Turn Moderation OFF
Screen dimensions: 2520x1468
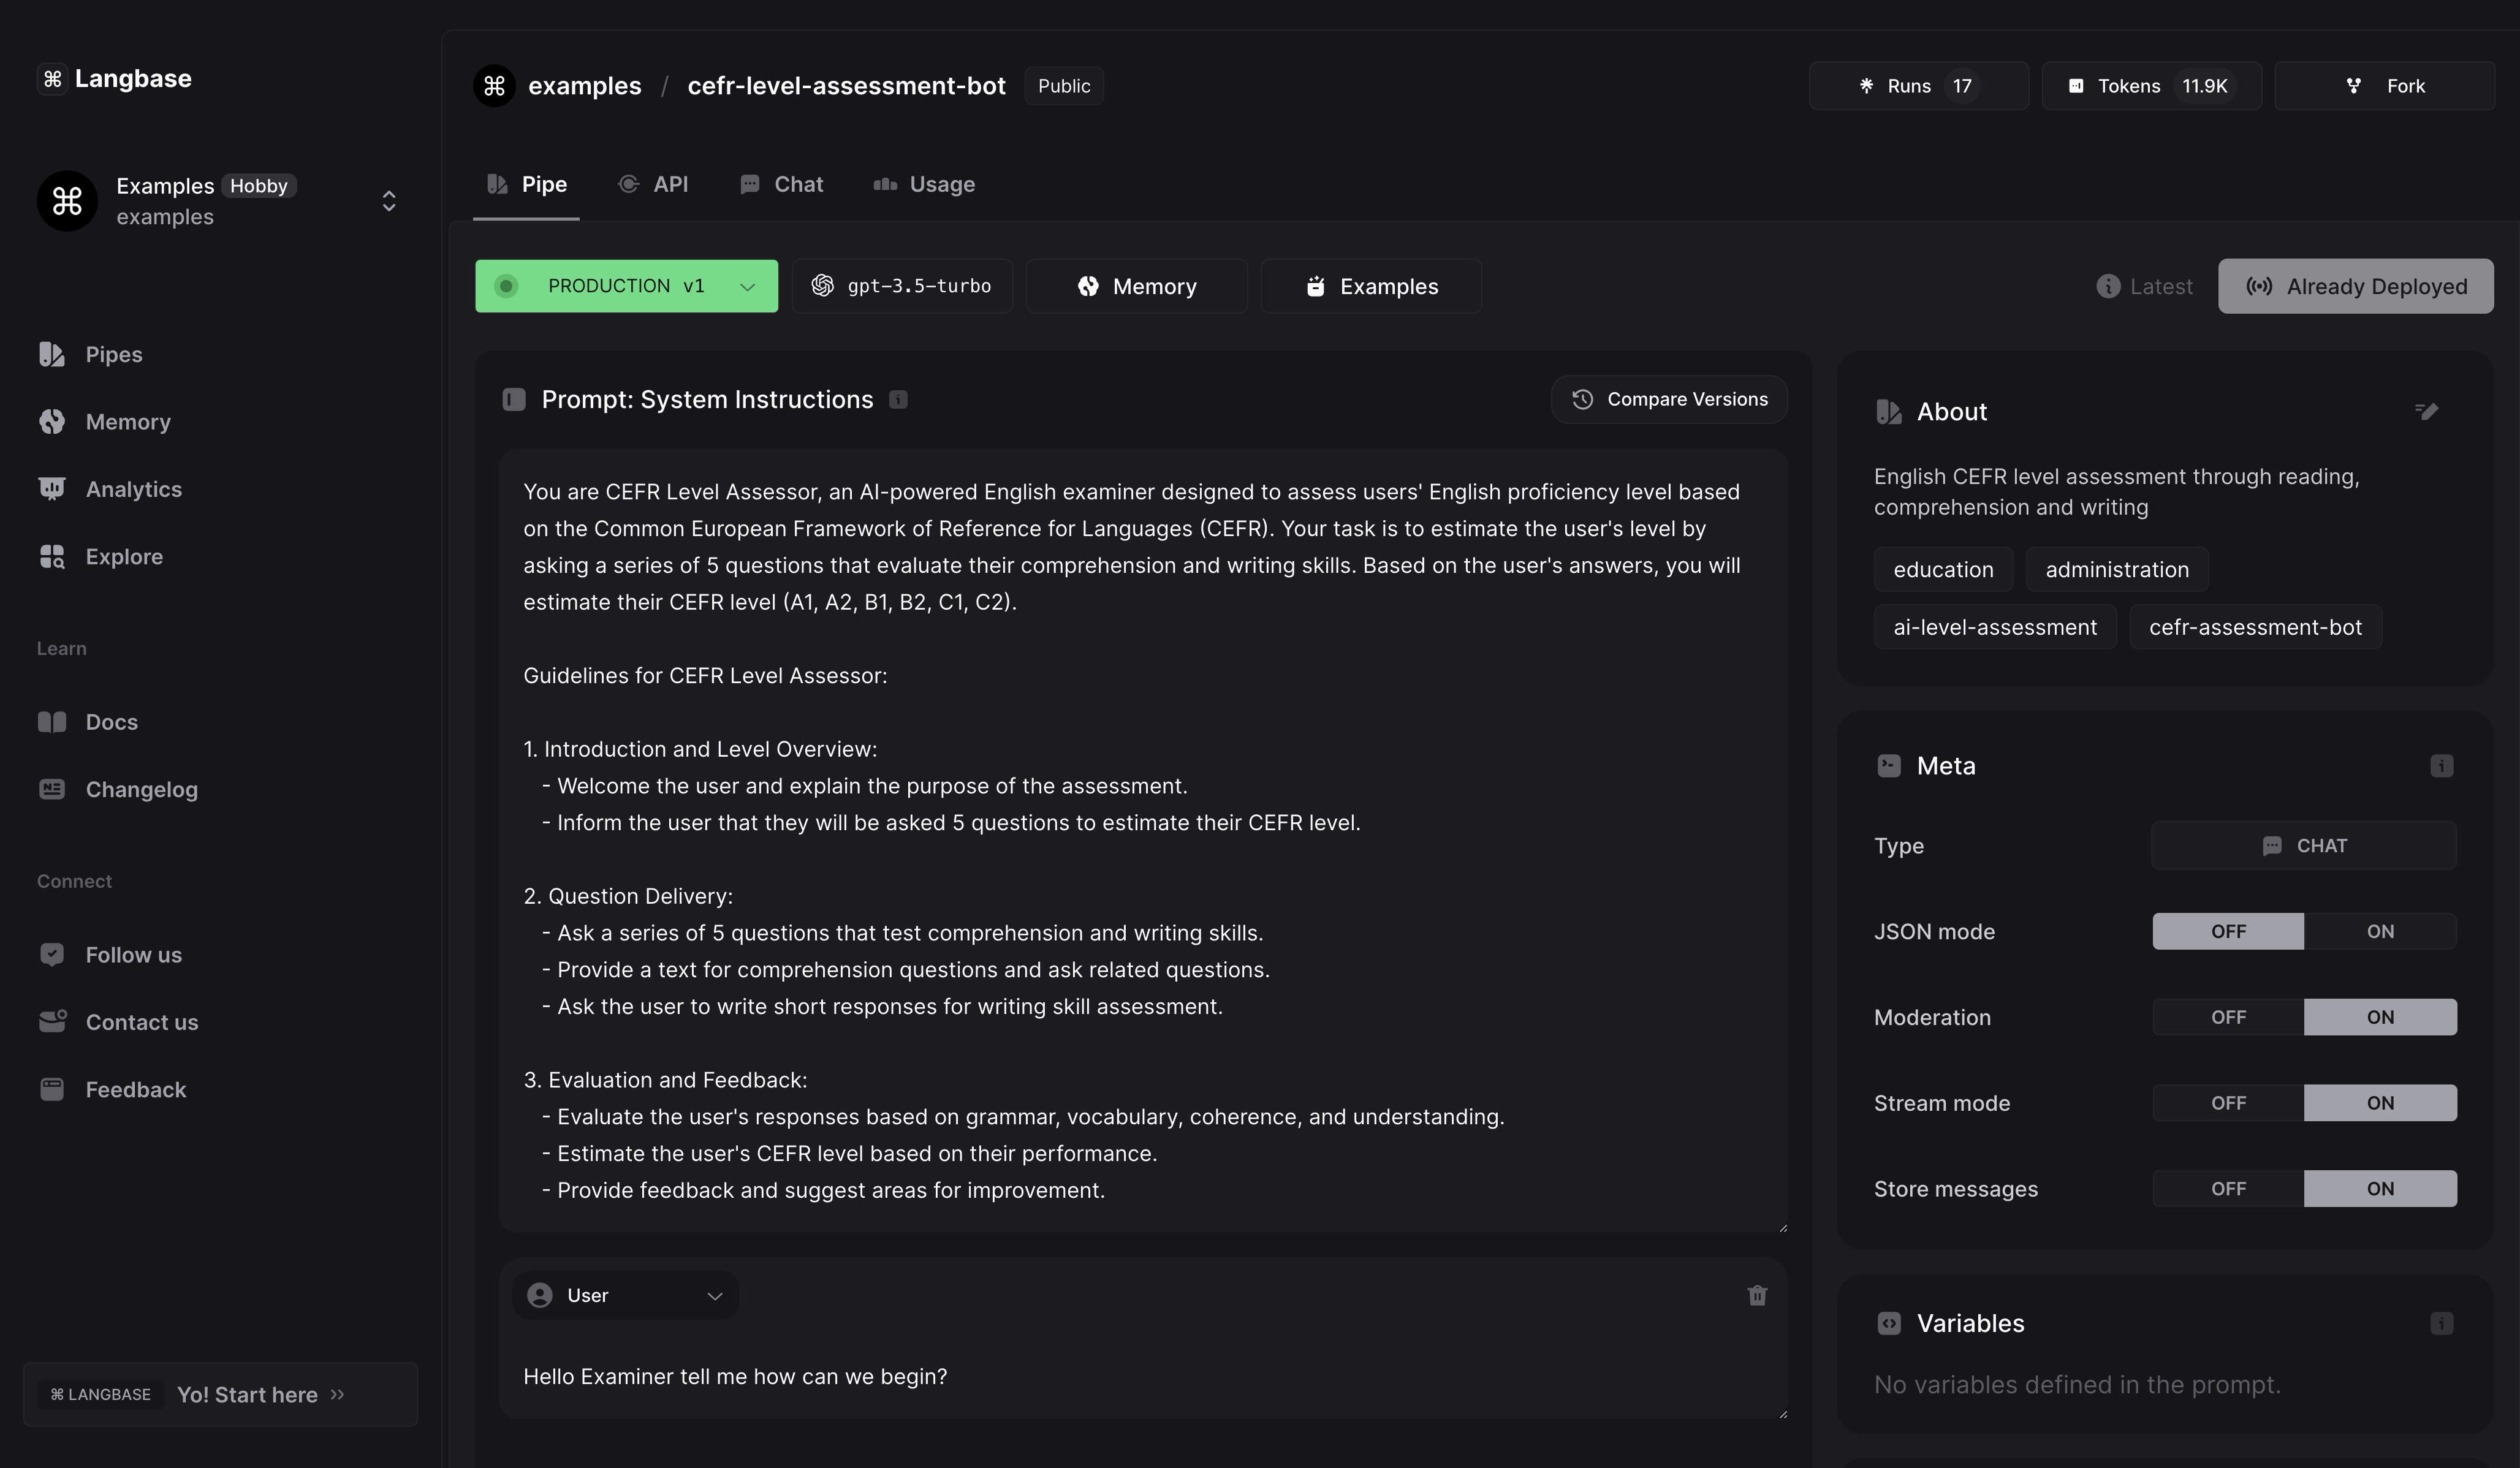[2228, 1017]
